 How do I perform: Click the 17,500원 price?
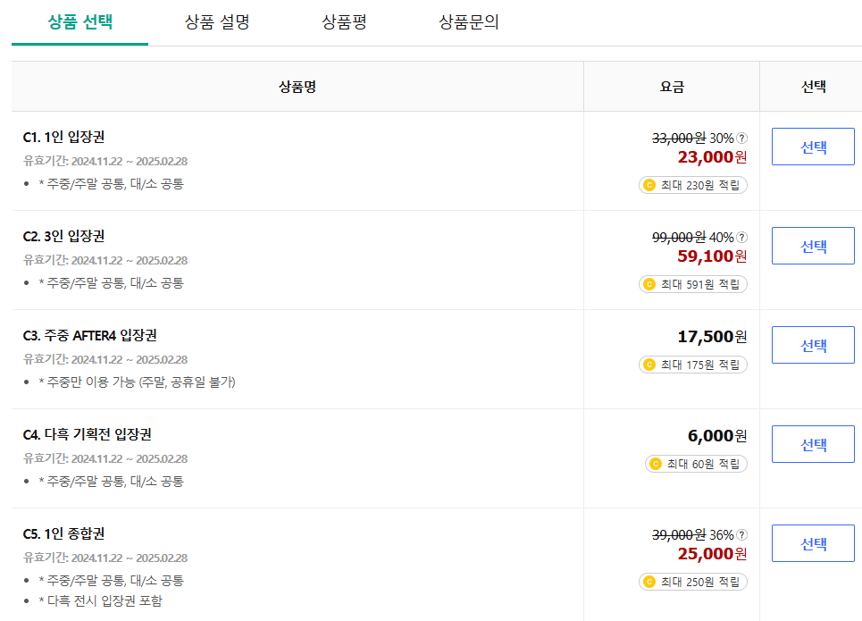click(713, 337)
